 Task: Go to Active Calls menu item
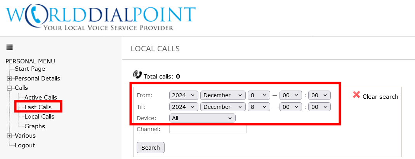(41, 98)
